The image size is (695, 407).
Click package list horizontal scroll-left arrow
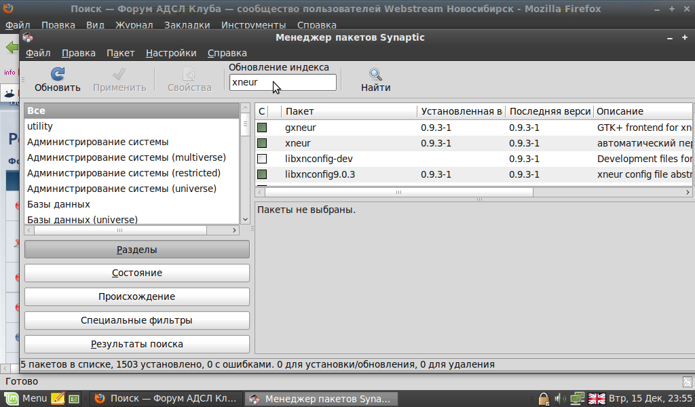click(260, 192)
